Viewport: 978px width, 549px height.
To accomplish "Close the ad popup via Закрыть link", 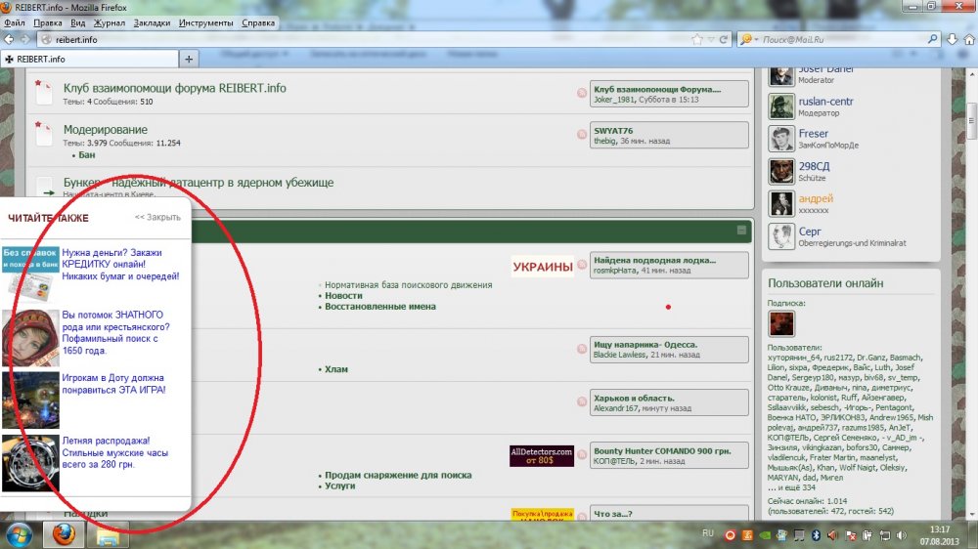I will tap(157, 217).
